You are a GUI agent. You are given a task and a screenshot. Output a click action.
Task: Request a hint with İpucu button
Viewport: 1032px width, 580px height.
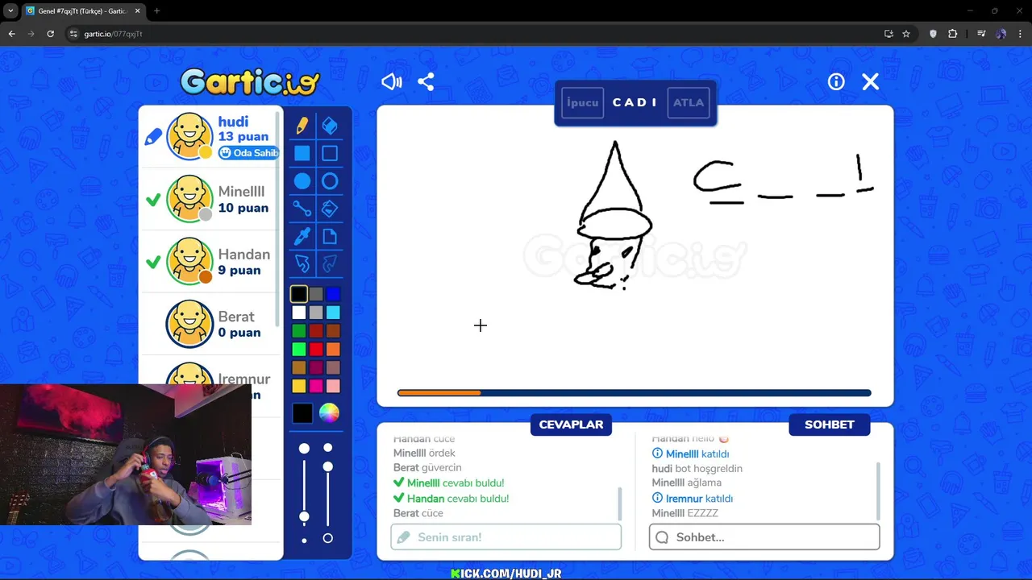(582, 102)
